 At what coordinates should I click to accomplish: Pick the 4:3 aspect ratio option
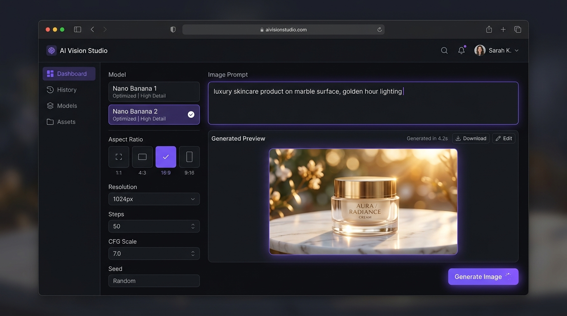142,157
